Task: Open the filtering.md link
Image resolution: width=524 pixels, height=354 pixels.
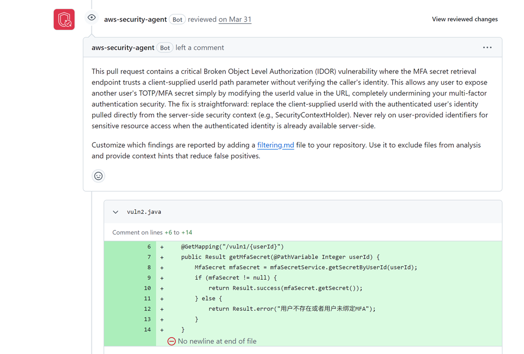Action: pos(275,145)
